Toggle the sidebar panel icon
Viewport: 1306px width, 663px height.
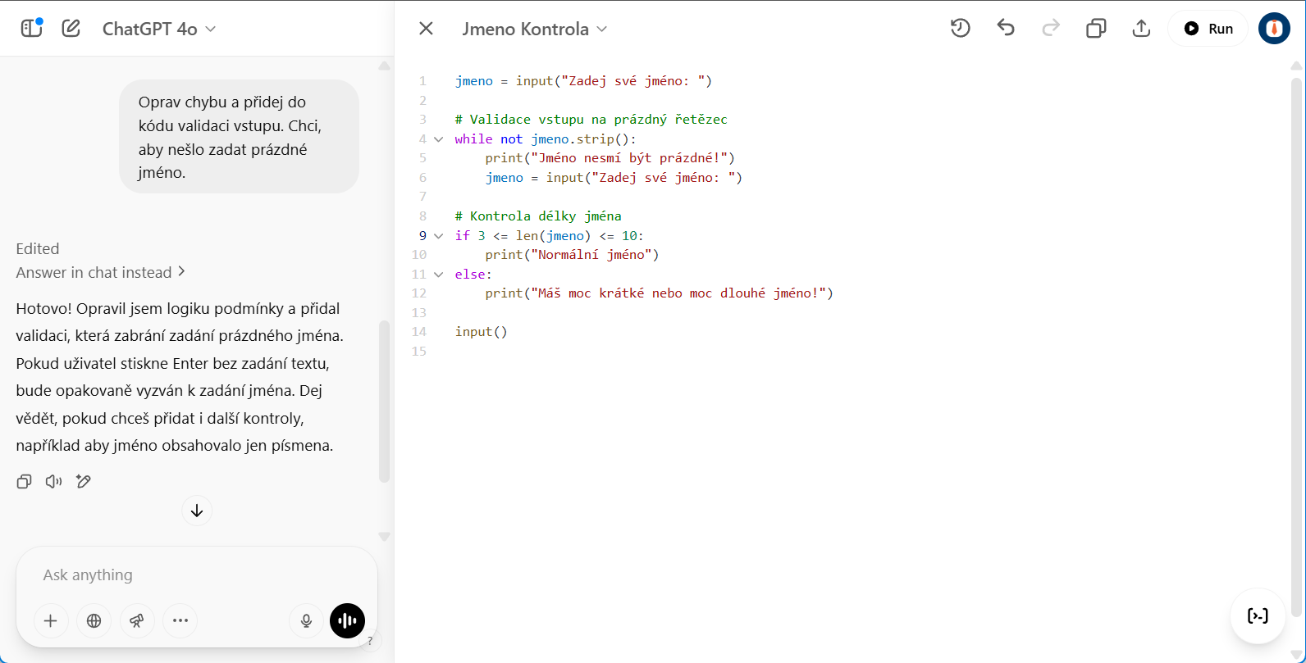coord(31,29)
